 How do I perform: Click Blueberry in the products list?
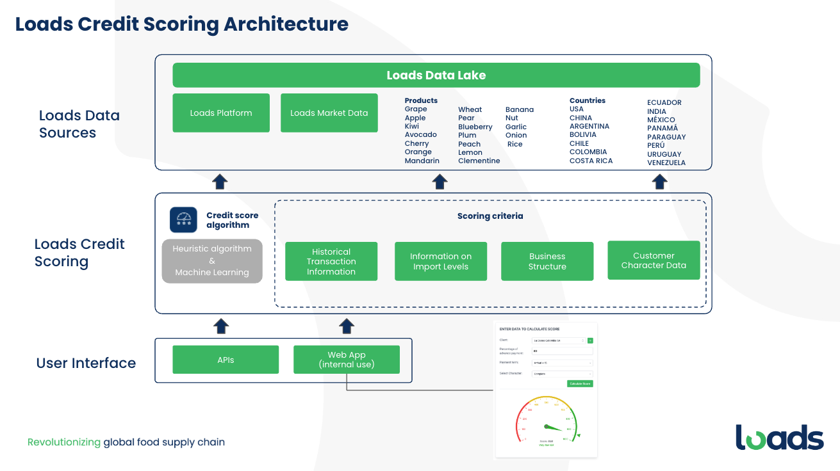475,127
